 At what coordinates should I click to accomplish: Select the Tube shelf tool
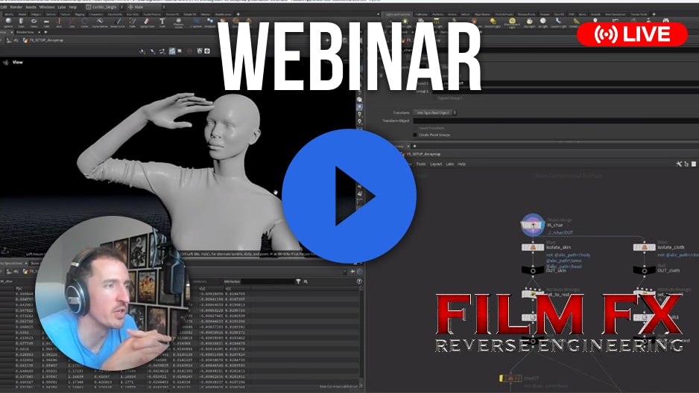21,22
